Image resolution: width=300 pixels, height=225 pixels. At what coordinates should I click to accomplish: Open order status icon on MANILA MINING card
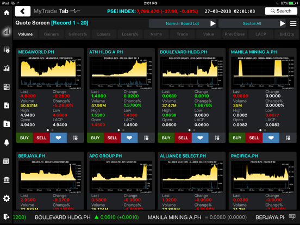(x=288, y=137)
